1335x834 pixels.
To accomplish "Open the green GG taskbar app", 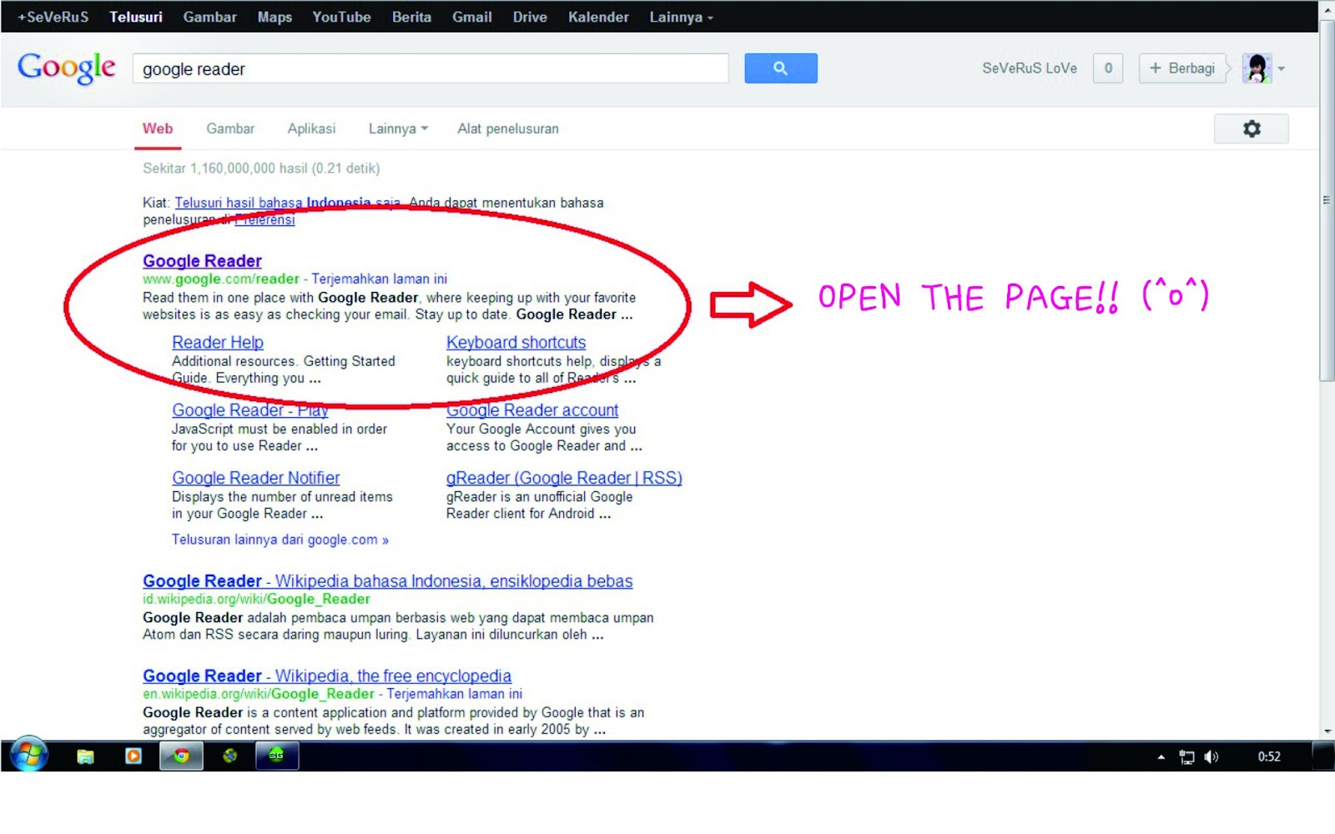I will coord(276,756).
